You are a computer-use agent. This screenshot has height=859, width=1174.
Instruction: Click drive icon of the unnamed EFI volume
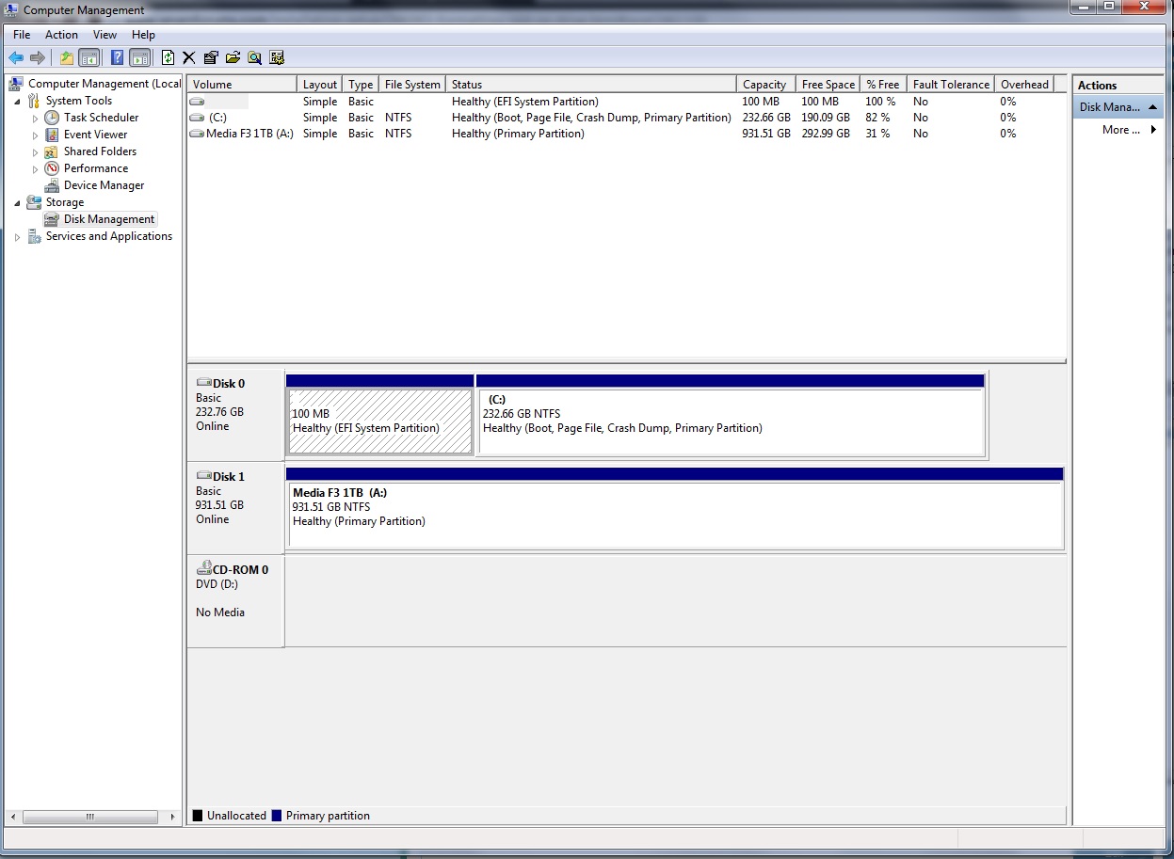[197, 102]
